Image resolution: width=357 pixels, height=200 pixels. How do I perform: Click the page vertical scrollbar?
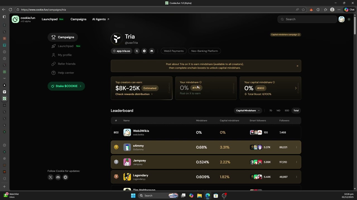click(x=355, y=25)
